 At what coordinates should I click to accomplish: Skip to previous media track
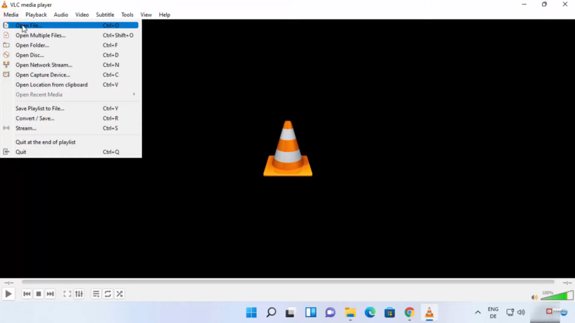click(x=27, y=294)
